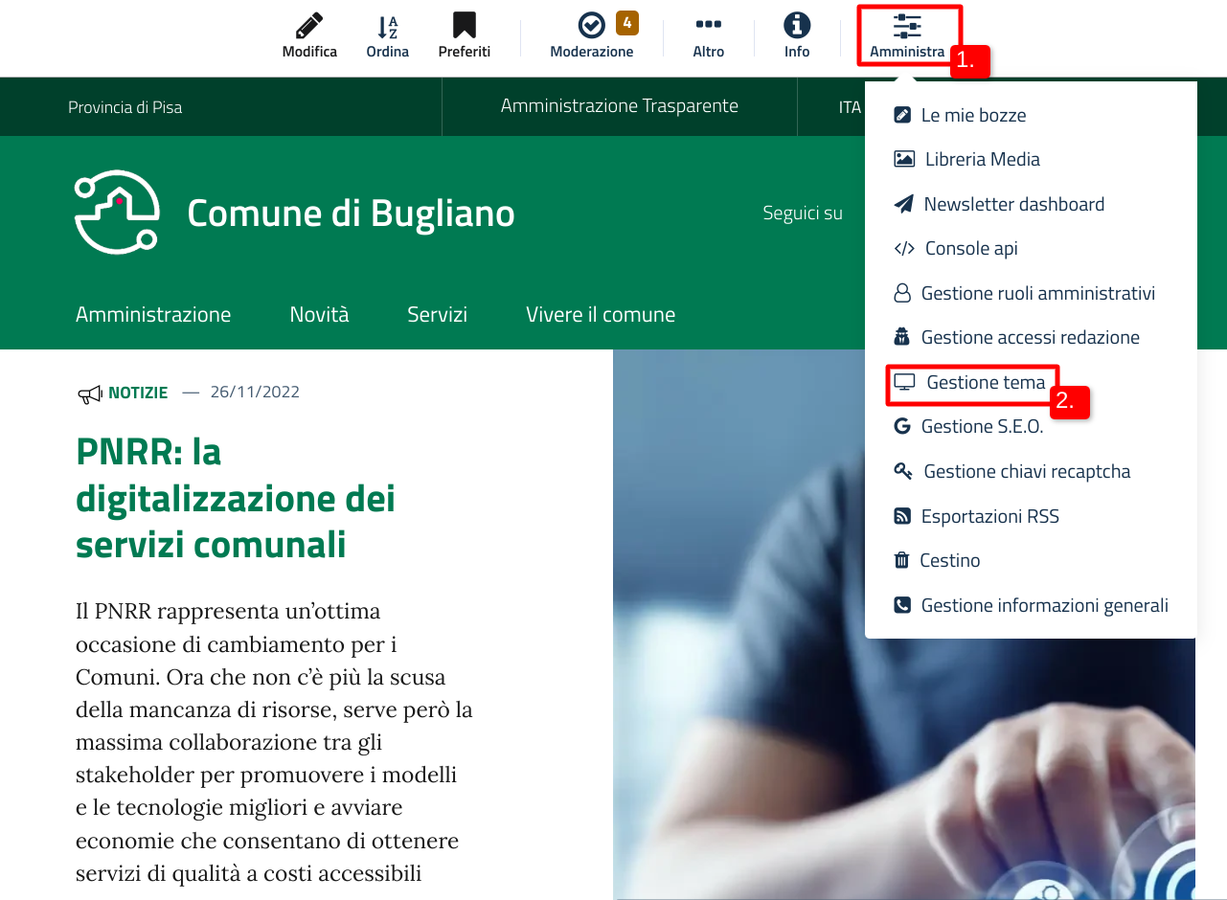The image size is (1227, 900).
Task: Choose Le mie bozze menu item
Action: click(x=973, y=115)
